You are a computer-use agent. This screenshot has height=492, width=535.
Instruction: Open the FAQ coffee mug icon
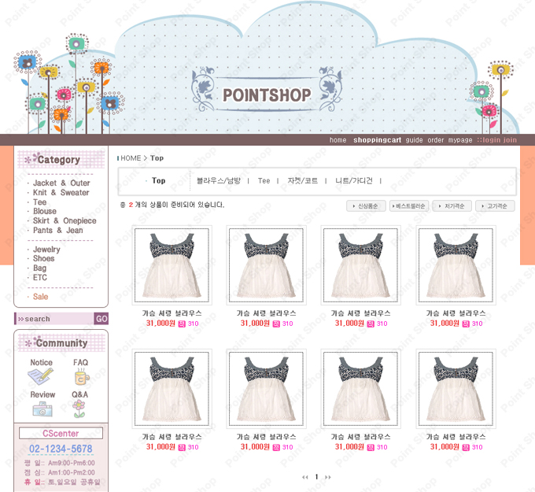82,376
